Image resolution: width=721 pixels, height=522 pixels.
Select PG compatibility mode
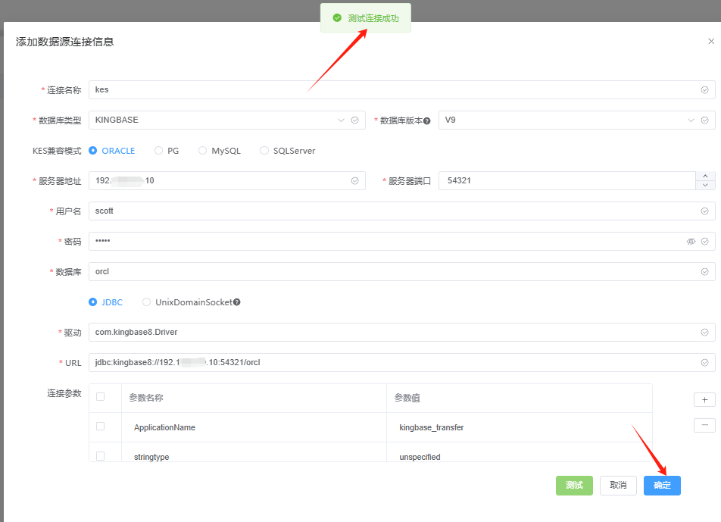coord(167,151)
